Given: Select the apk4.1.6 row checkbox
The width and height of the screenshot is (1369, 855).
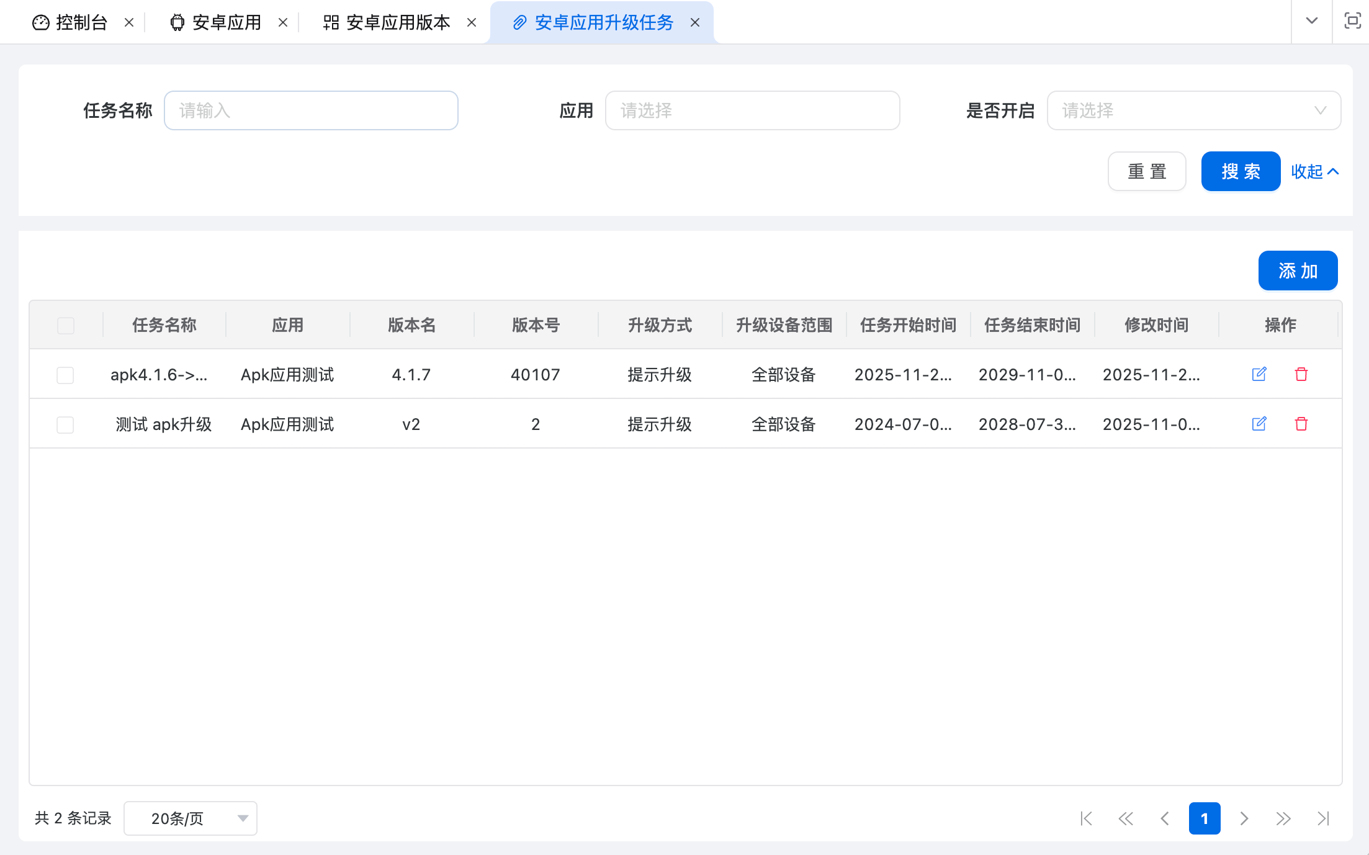Looking at the screenshot, I should point(65,375).
